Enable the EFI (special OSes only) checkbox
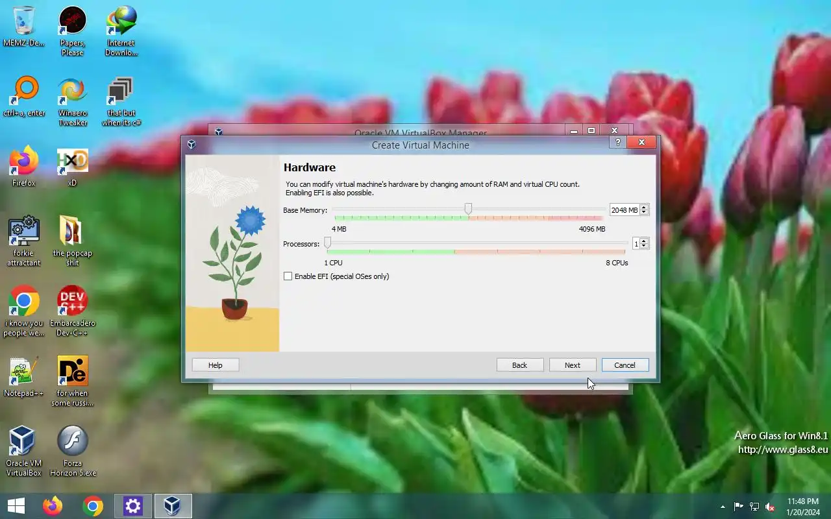This screenshot has height=519, width=831. (288, 276)
